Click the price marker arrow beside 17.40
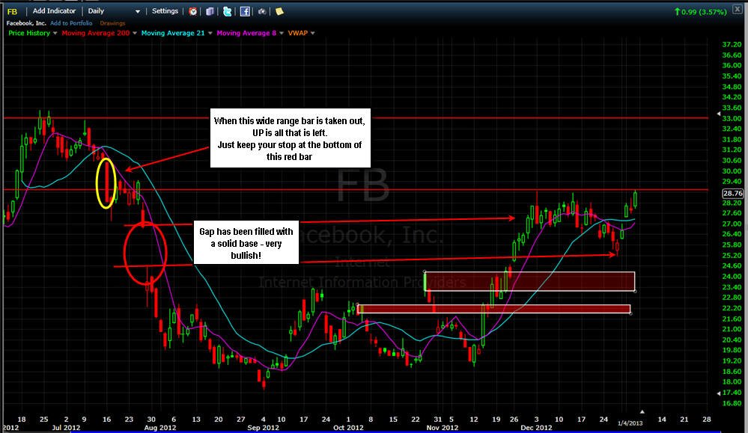Image resolution: width=748 pixels, height=433 pixels. 719,393
